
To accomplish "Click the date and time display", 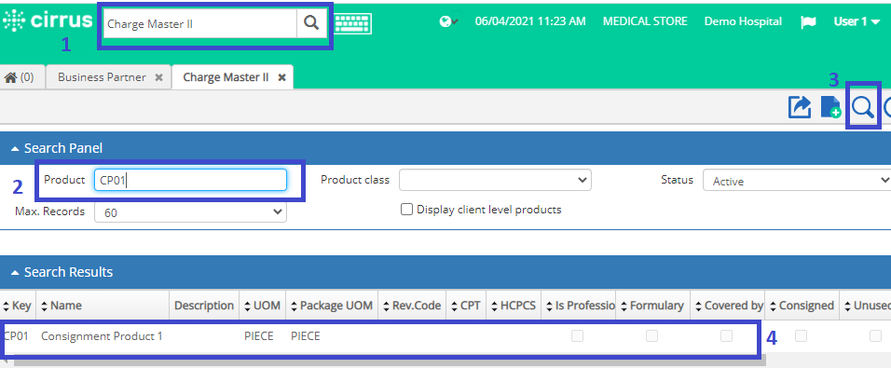I will [x=530, y=21].
